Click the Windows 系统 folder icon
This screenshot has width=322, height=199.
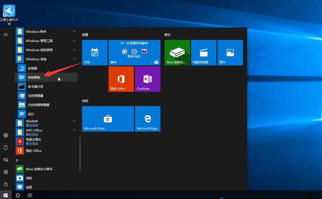(20, 59)
